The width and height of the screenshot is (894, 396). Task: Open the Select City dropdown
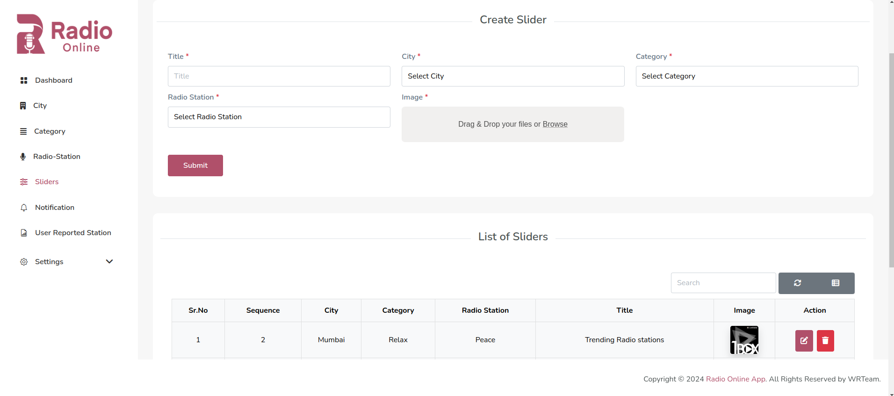coord(513,76)
